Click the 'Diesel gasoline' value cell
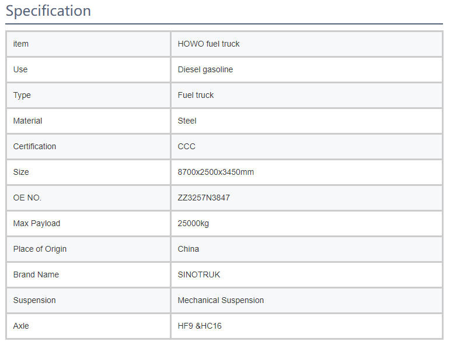The height and width of the screenshot is (345, 450). point(205,69)
